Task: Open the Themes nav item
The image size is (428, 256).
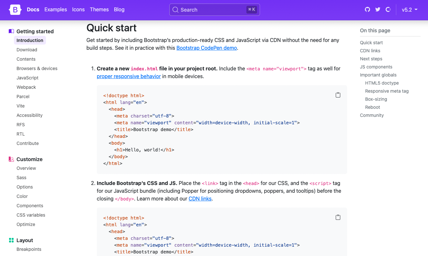Action: pos(99,10)
